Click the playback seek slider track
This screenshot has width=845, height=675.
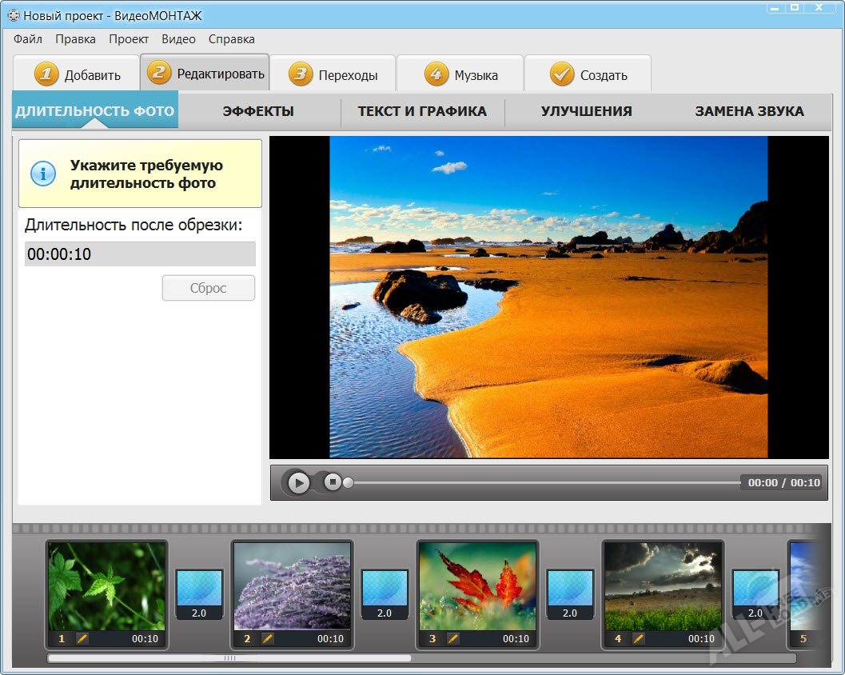tap(544, 482)
